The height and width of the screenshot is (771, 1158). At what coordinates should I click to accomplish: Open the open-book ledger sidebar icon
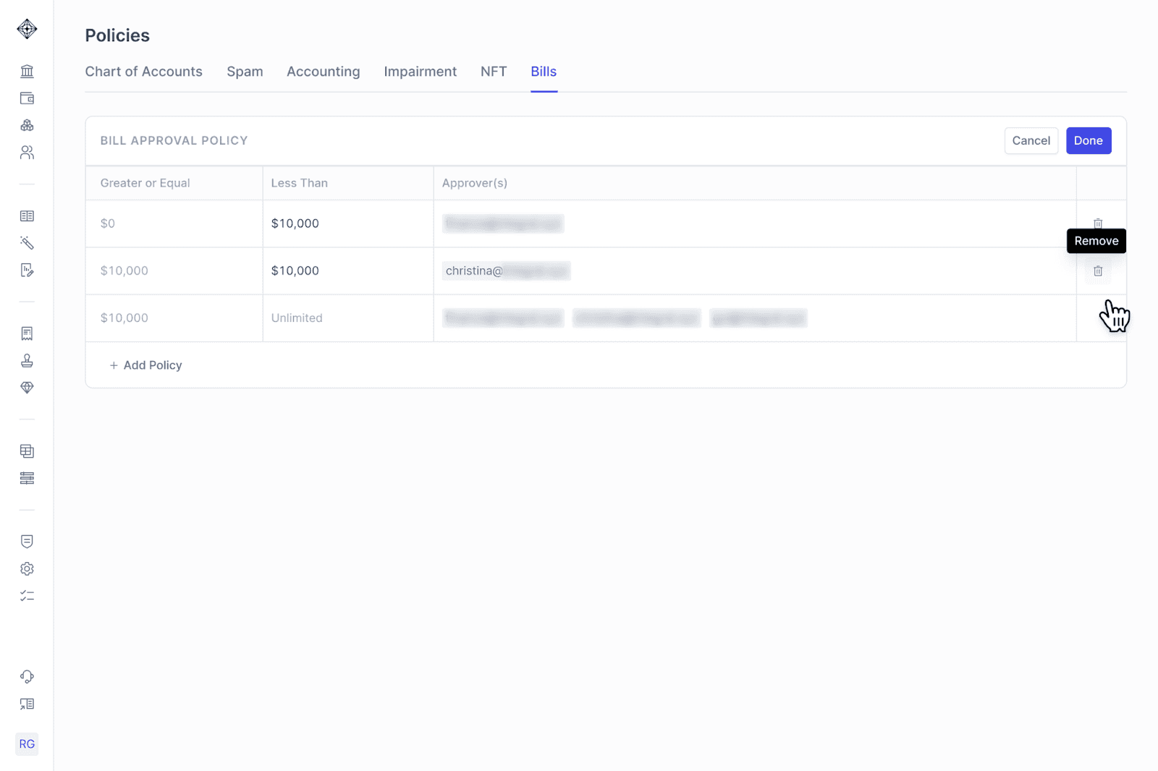[27, 216]
